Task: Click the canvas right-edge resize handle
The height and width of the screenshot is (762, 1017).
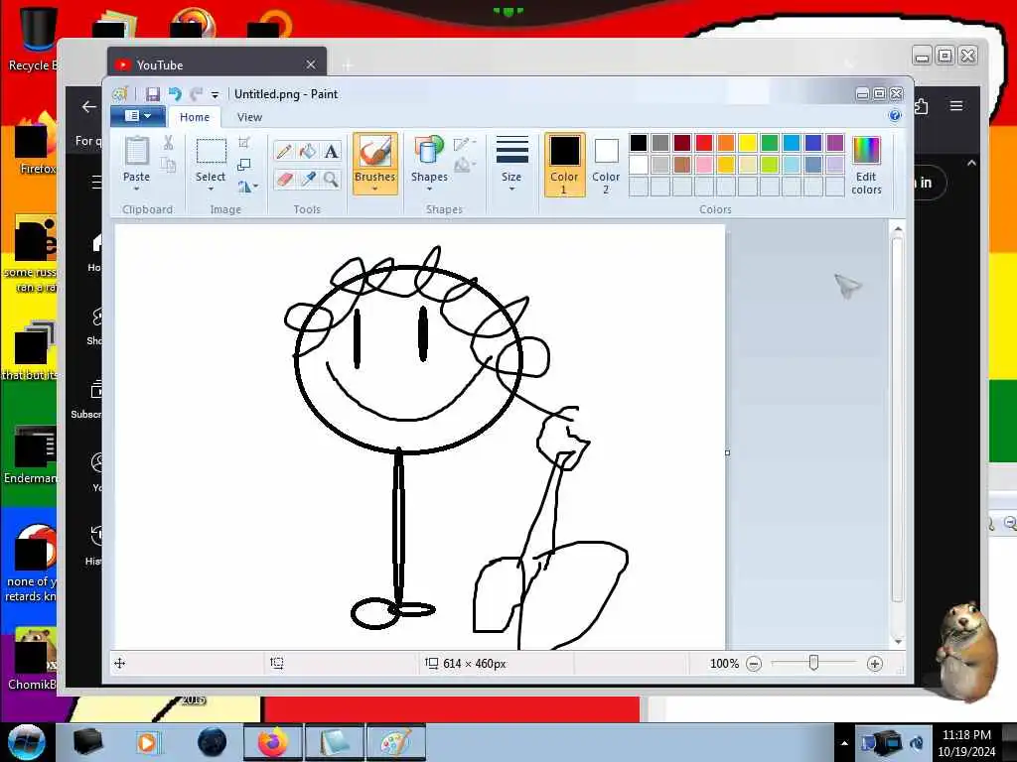Action: [x=727, y=452]
